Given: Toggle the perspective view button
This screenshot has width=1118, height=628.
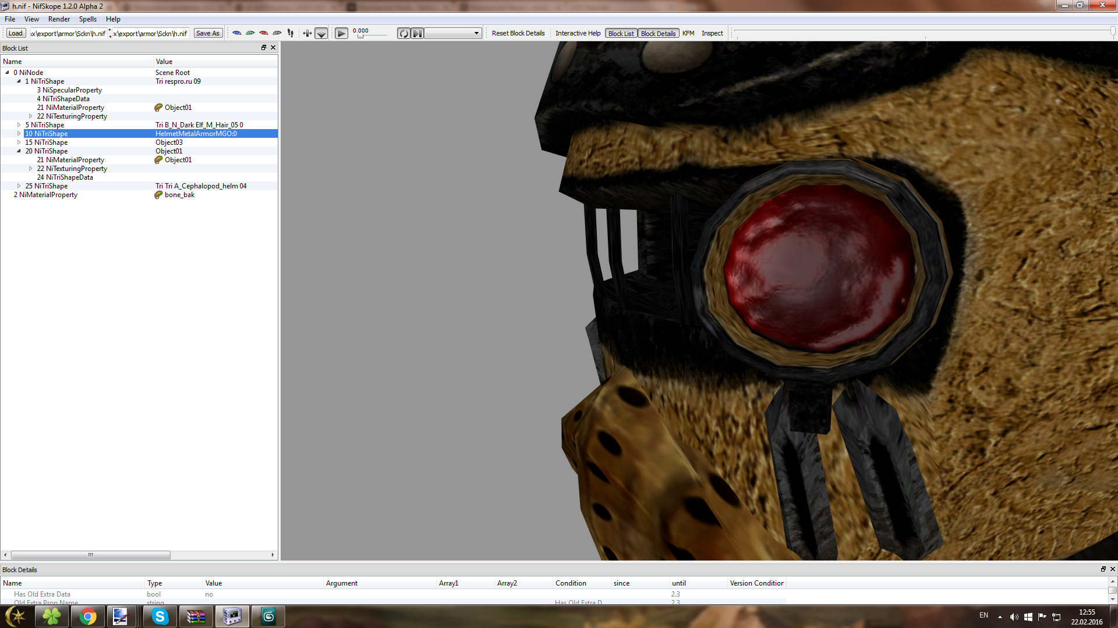Looking at the screenshot, I should [321, 33].
